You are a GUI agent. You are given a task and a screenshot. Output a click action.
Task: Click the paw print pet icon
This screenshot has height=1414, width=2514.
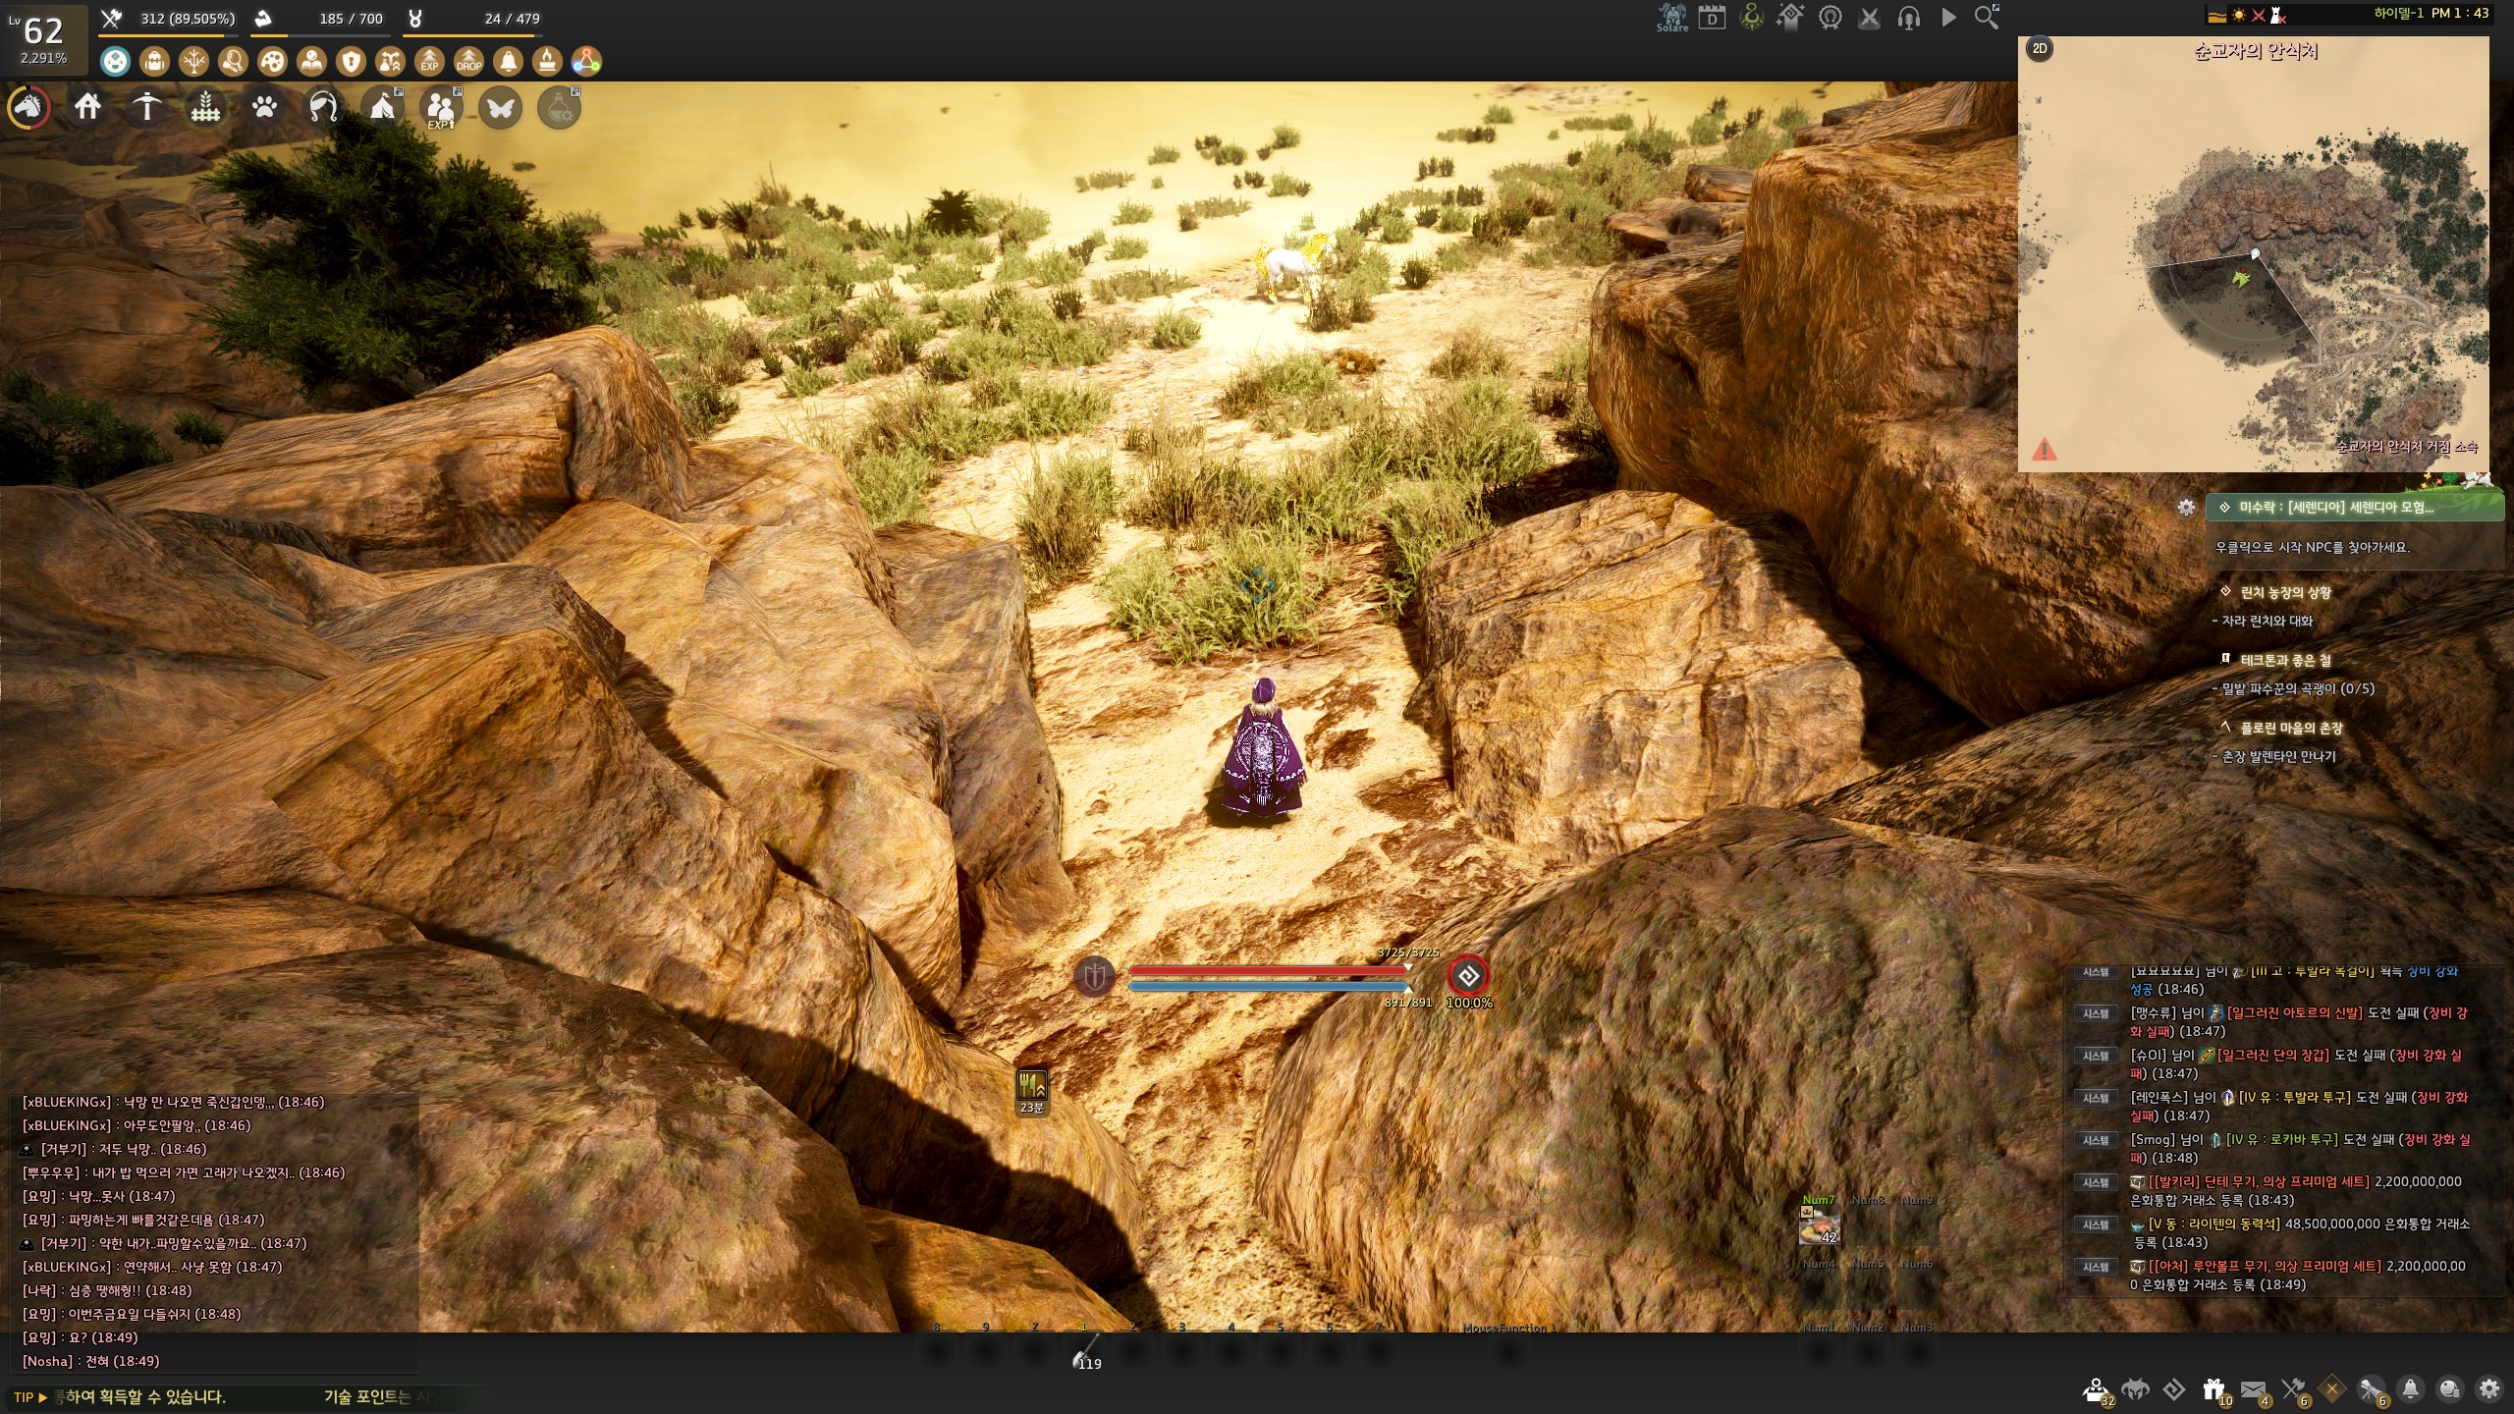pyautogui.click(x=264, y=107)
